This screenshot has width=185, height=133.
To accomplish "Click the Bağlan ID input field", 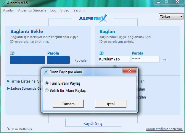I will pos(115,59).
